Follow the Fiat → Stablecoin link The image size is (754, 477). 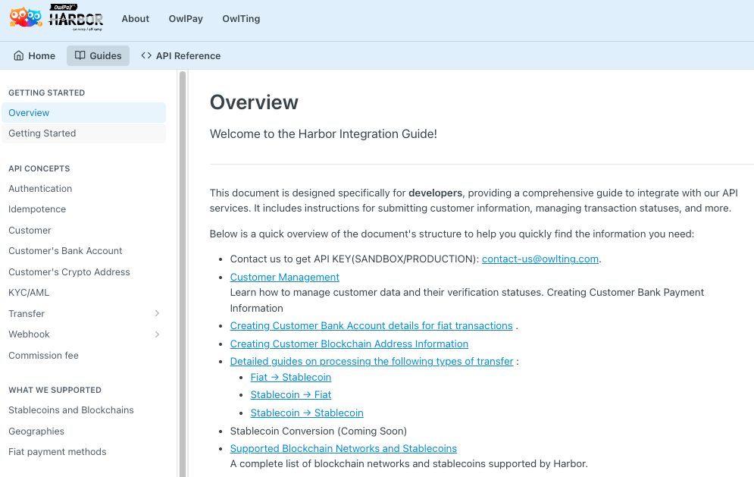291,378
